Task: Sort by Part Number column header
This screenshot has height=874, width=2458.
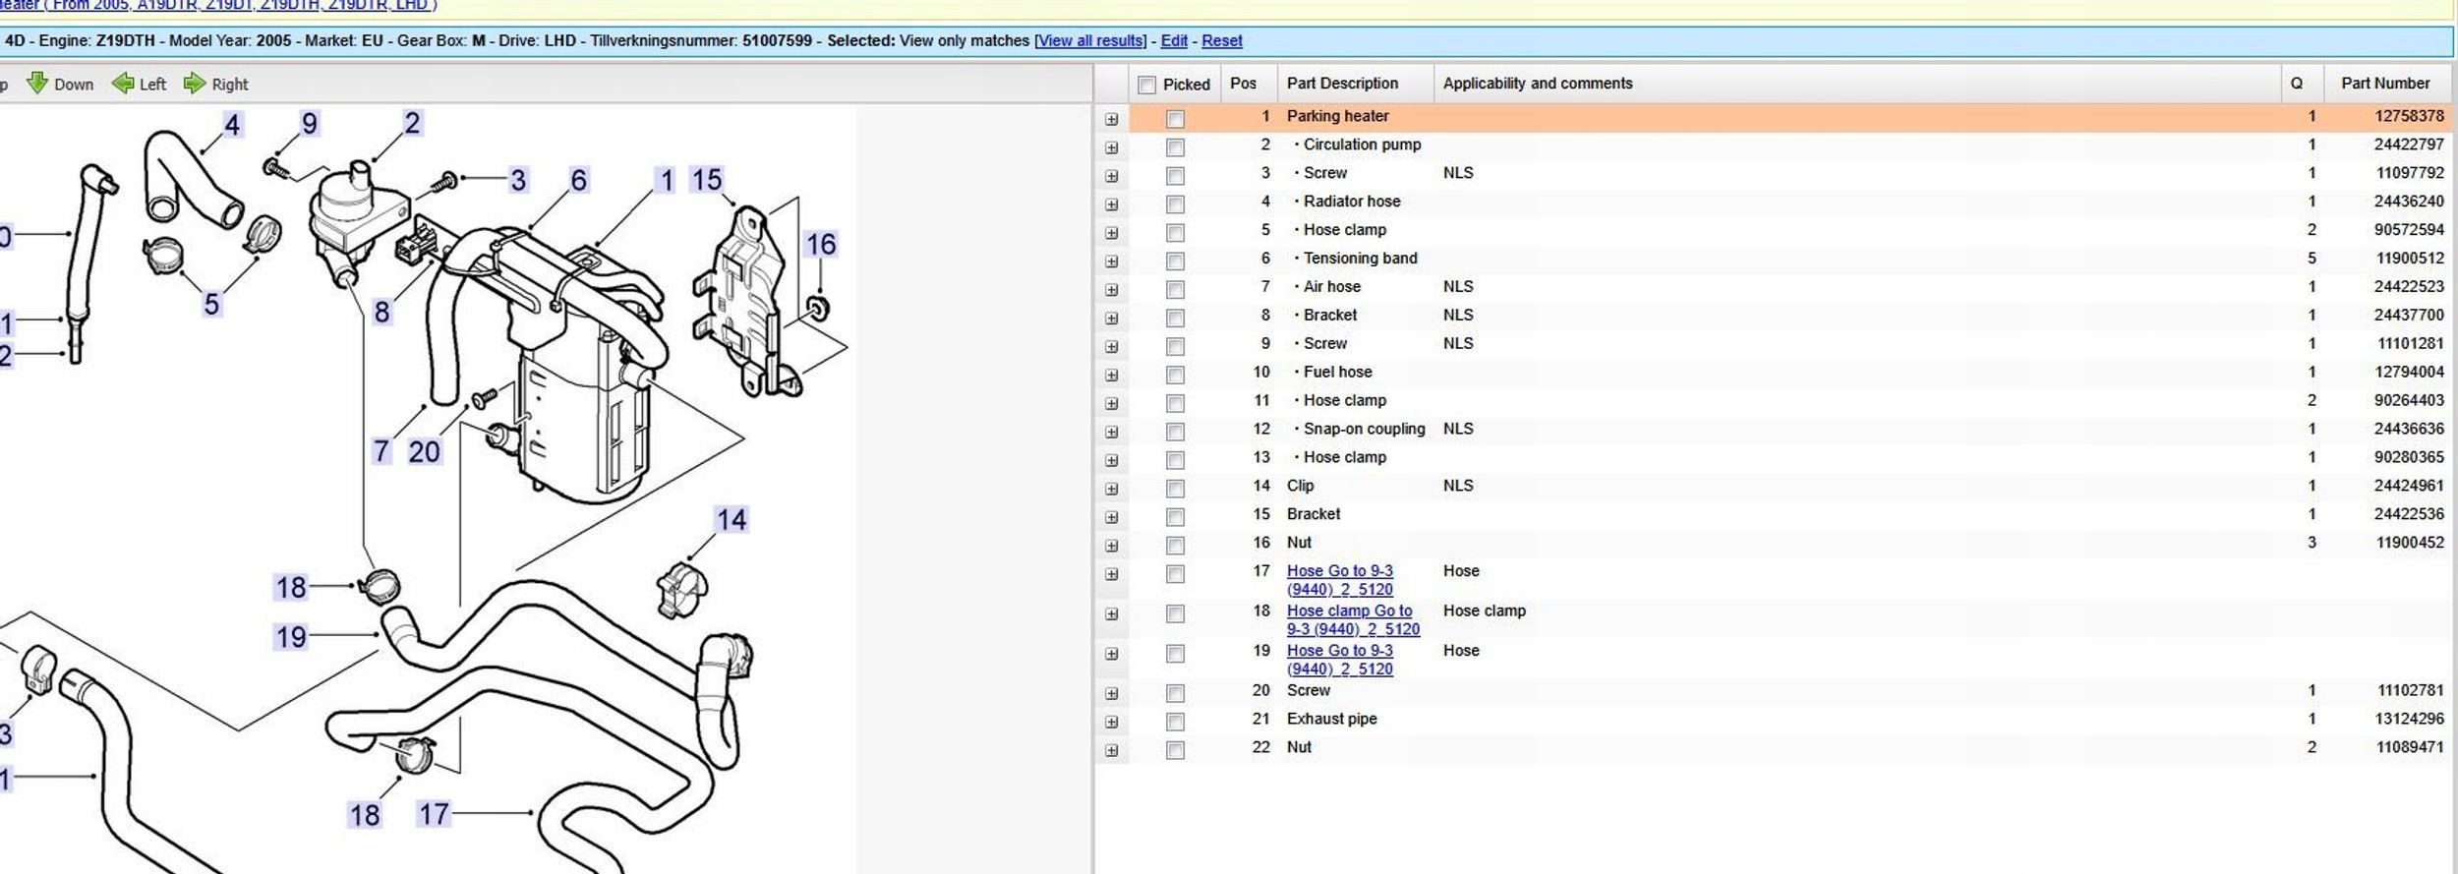Action: [x=2384, y=84]
